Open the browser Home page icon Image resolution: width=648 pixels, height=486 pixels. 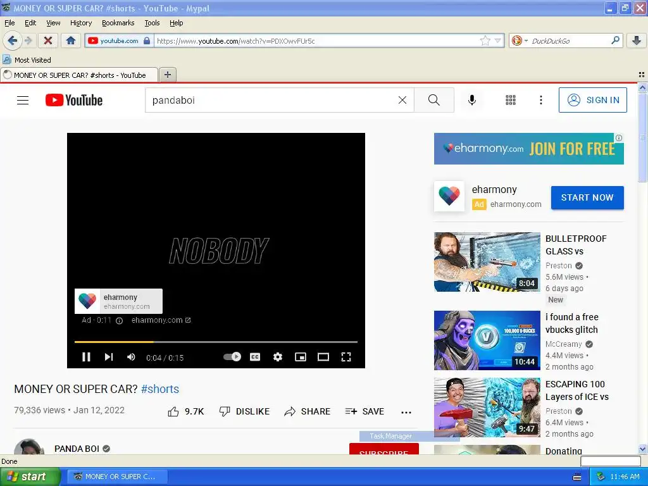[x=71, y=40]
